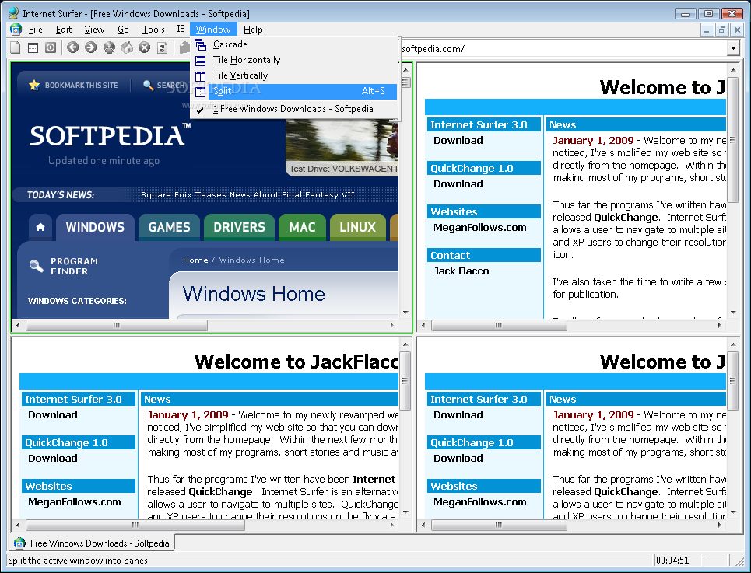The height and width of the screenshot is (573, 751).
Task: Go back with the Back arrow icon
Action: click(x=73, y=47)
